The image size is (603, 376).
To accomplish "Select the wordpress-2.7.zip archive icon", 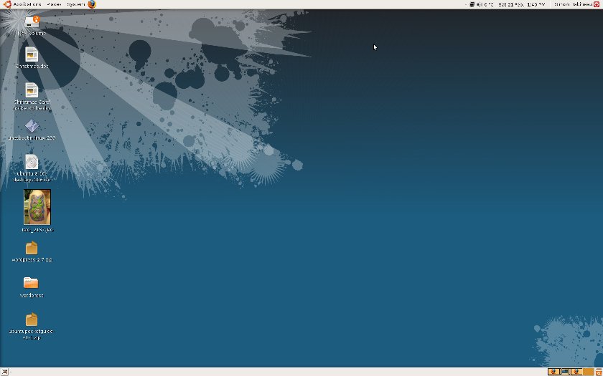I will [x=32, y=248].
